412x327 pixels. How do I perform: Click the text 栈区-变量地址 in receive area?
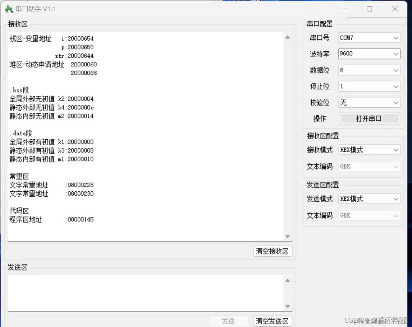31,38
